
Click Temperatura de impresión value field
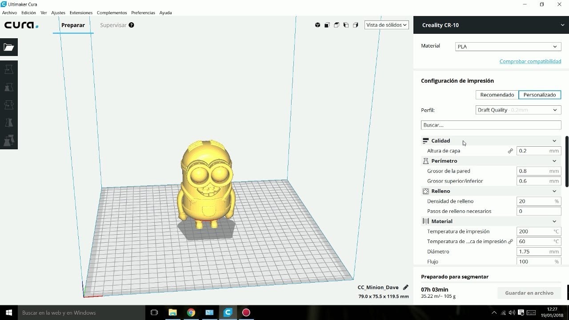tap(539, 232)
